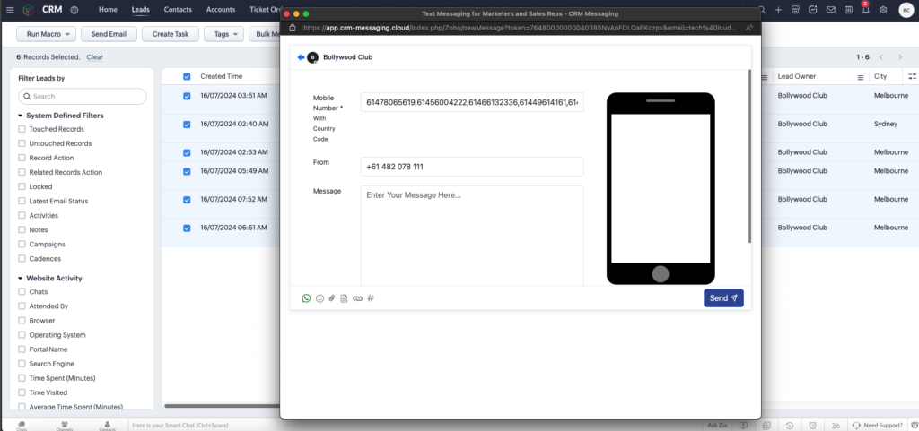Click the Mobile Number input field

(x=472, y=102)
